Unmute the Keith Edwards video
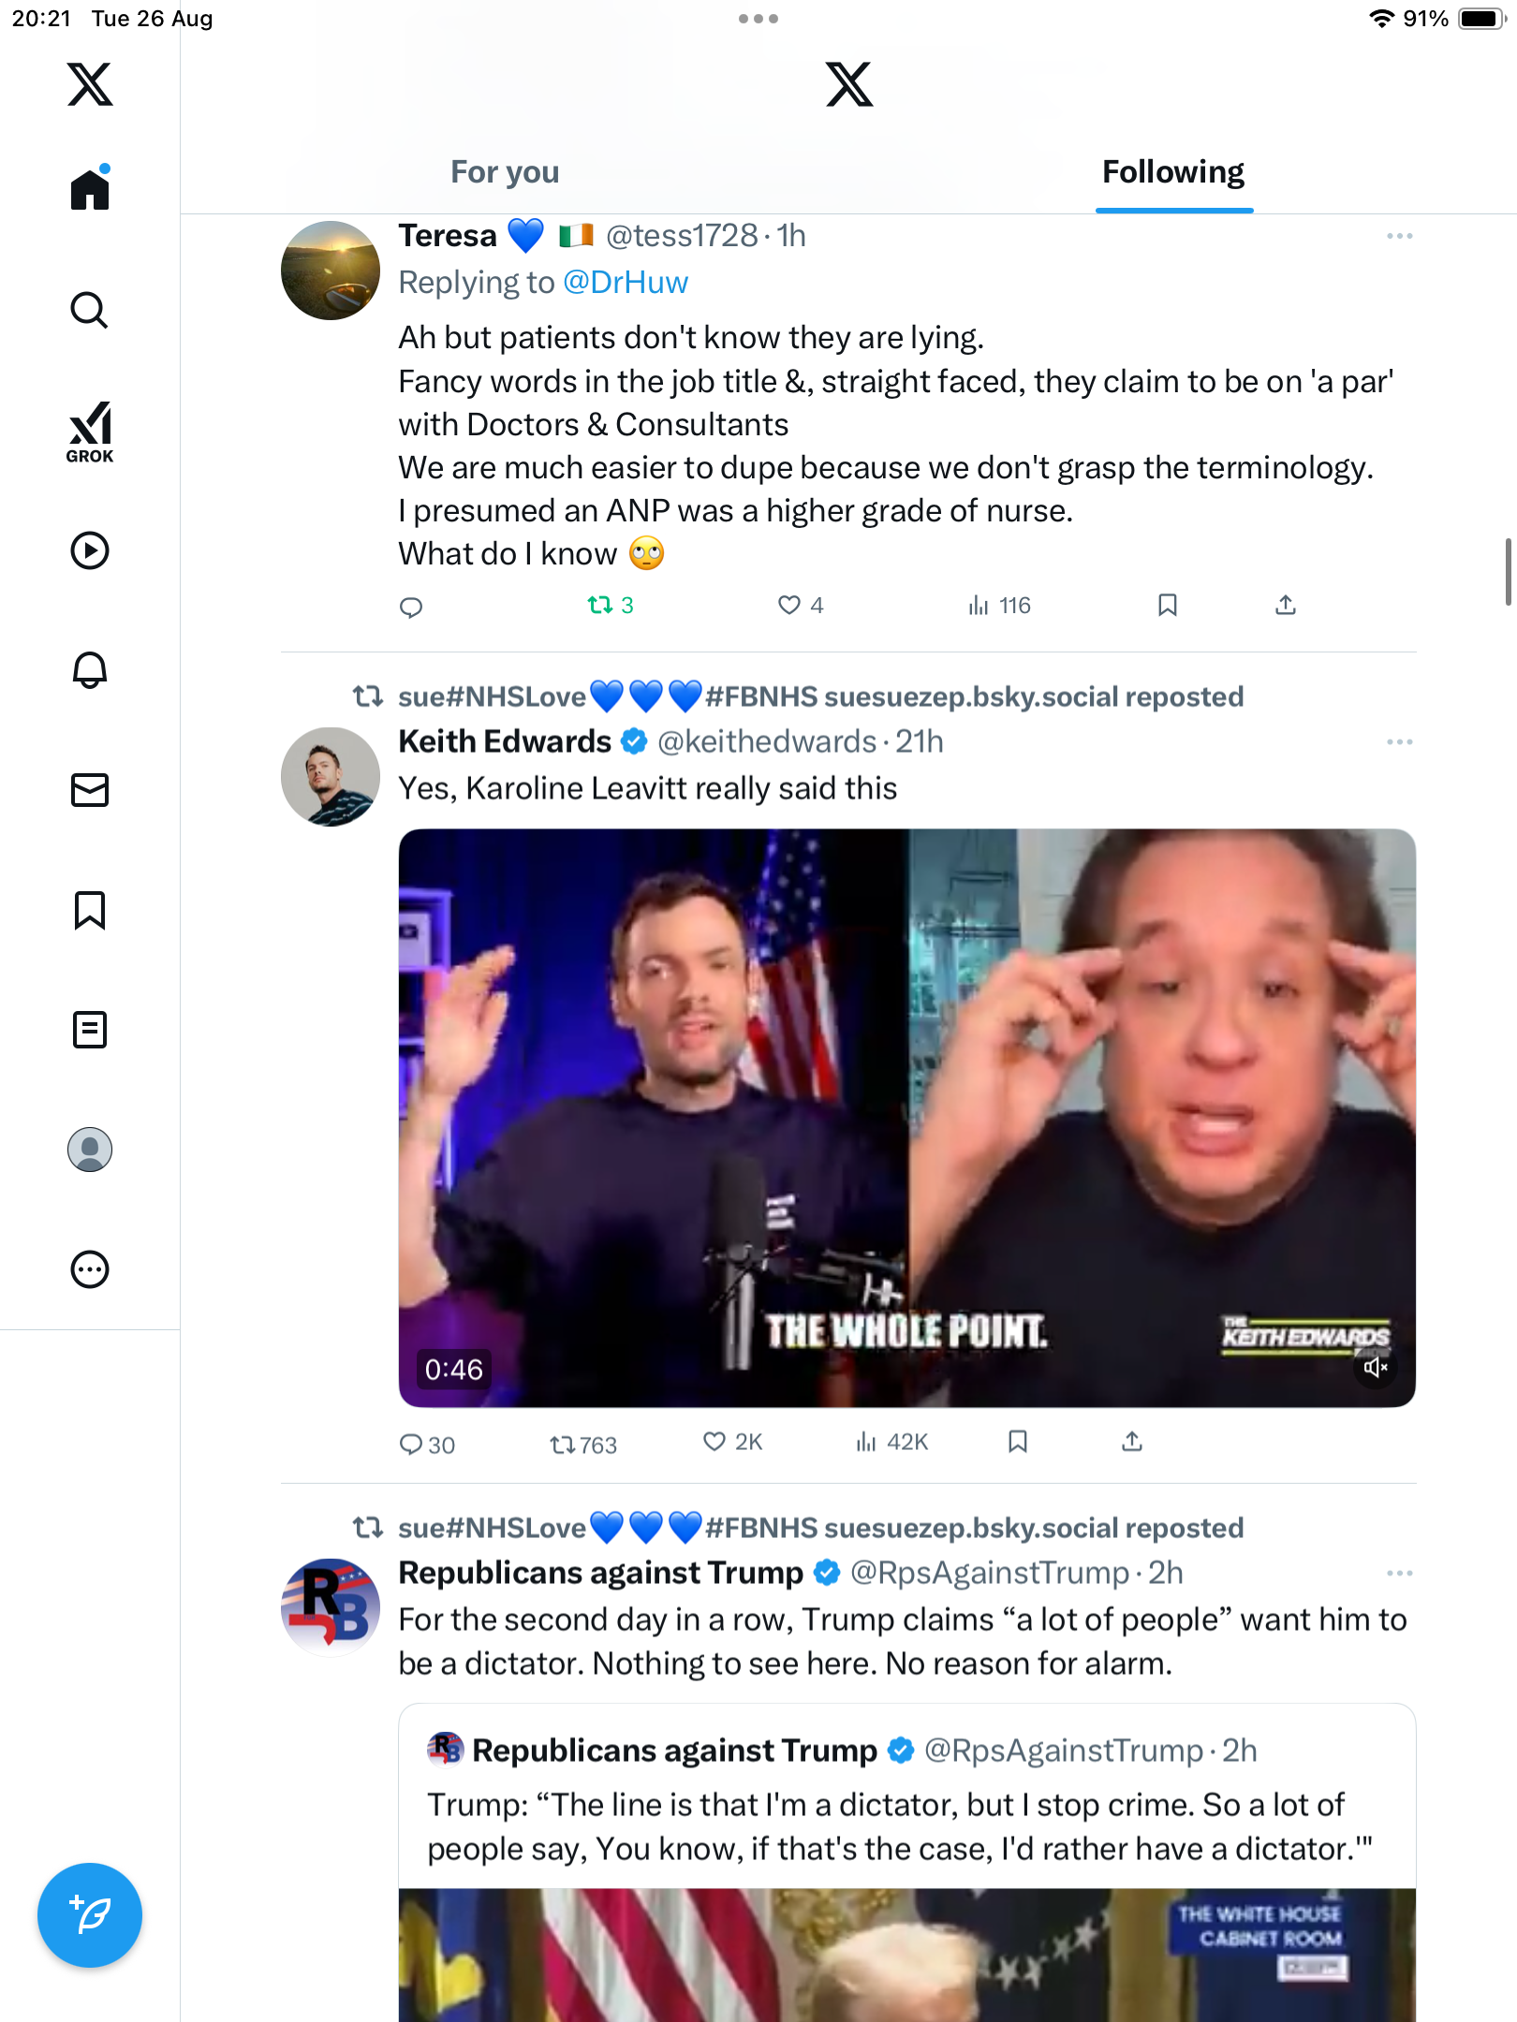Screen dimensions: 1517x2022 pos(1375,1369)
